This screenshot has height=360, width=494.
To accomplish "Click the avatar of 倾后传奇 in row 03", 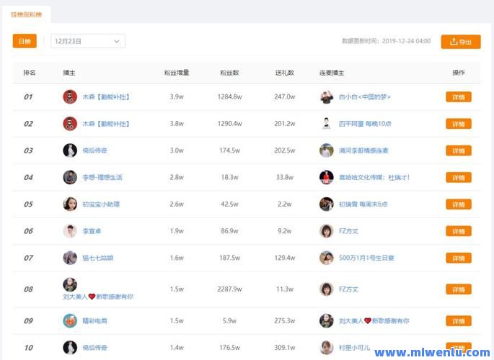I will [x=70, y=150].
